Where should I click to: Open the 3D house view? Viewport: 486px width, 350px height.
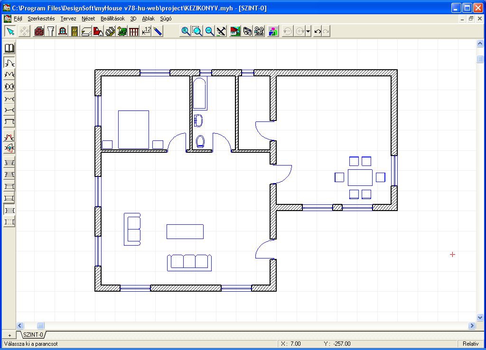click(235, 31)
